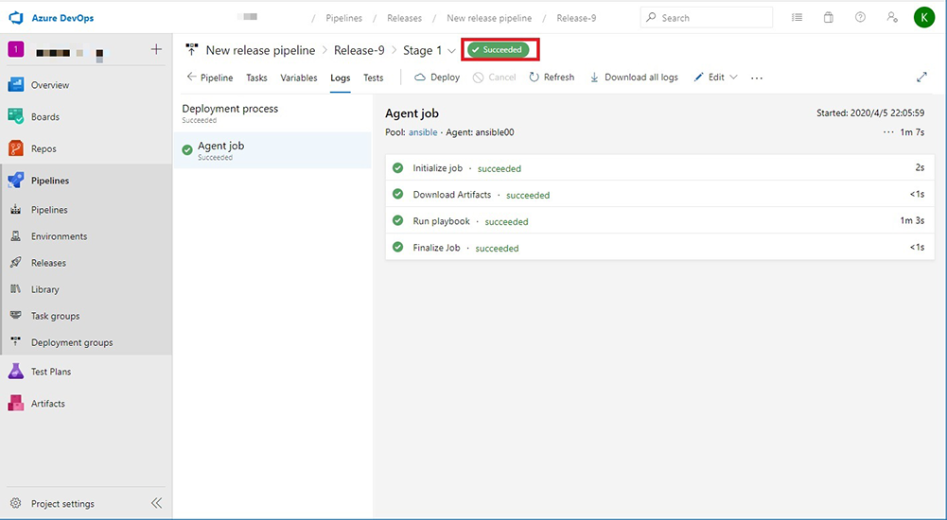Open Deployment groups in the sidebar
Viewport: 947px width, 520px height.
coord(72,342)
